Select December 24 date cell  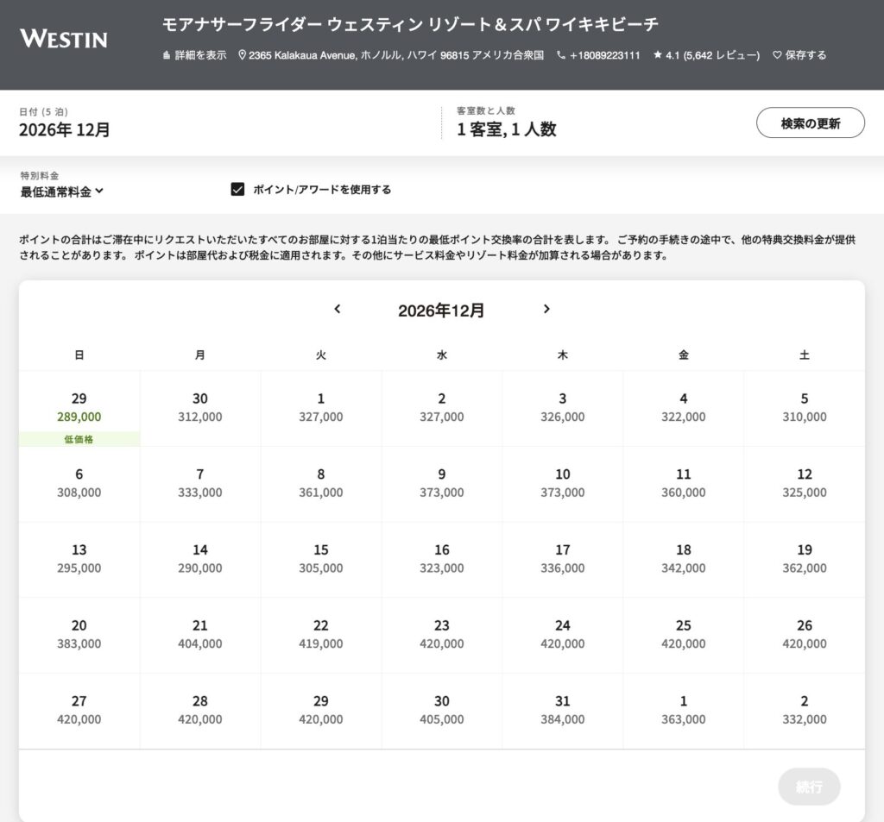coord(563,635)
